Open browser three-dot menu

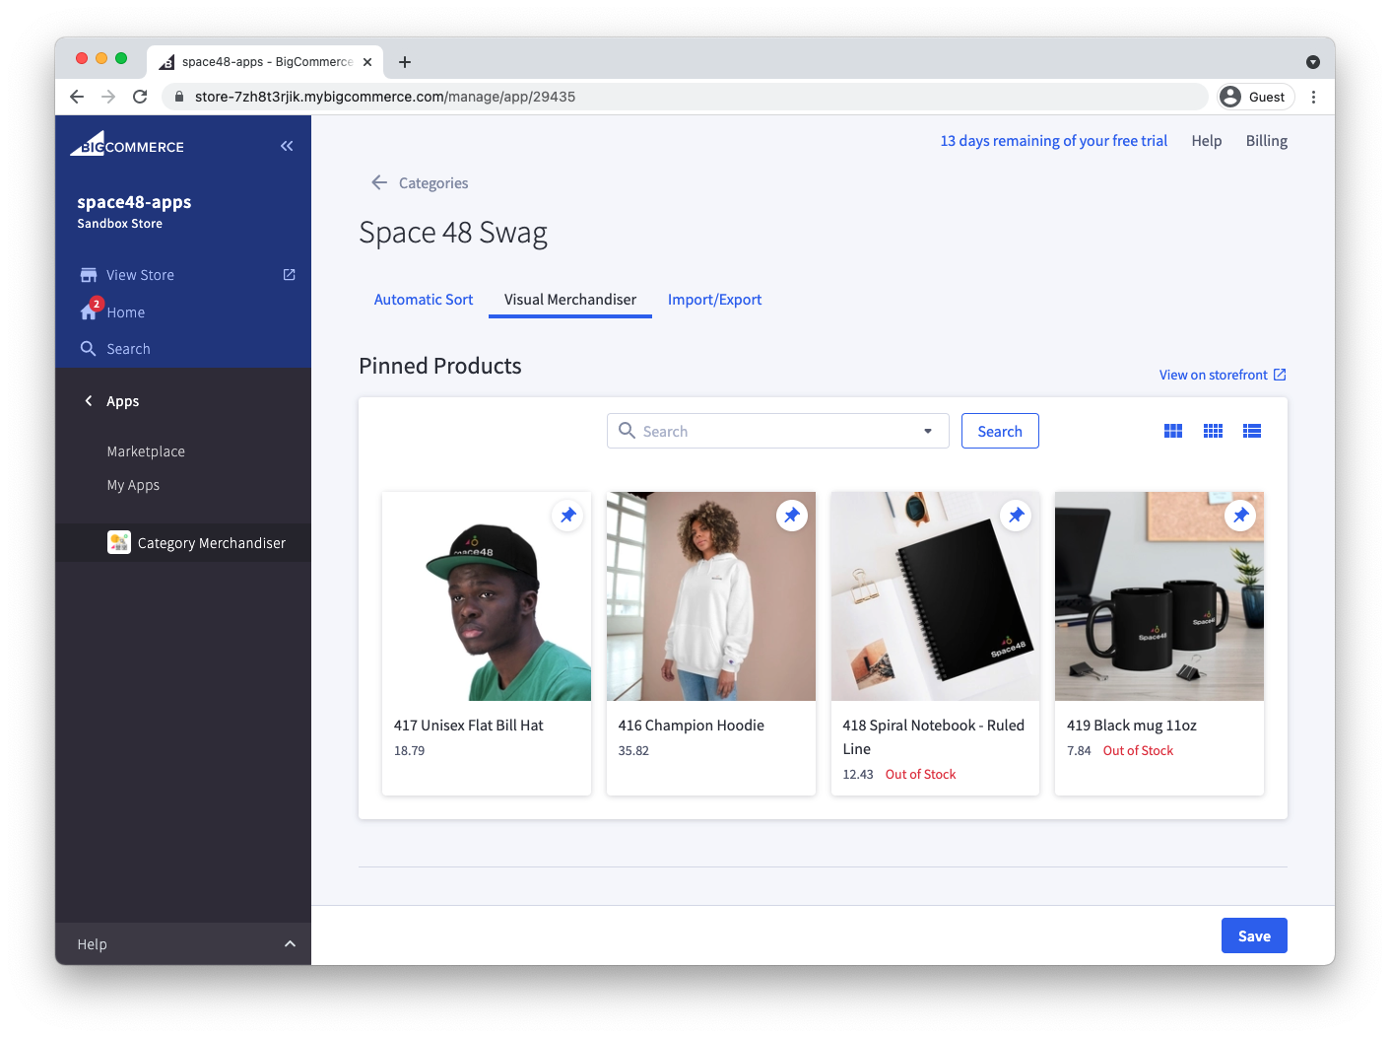point(1313,97)
